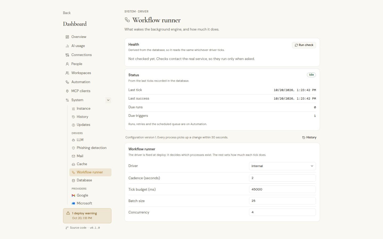Click the Microsoft provider logo icon
This screenshot has width=383, height=239.
click(73, 203)
